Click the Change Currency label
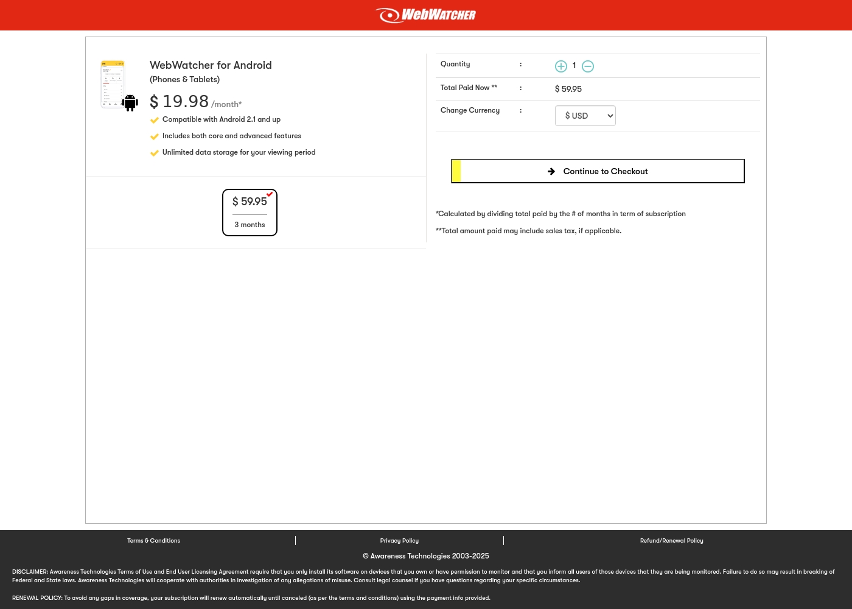The height and width of the screenshot is (609, 852). pyautogui.click(x=470, y=110)
